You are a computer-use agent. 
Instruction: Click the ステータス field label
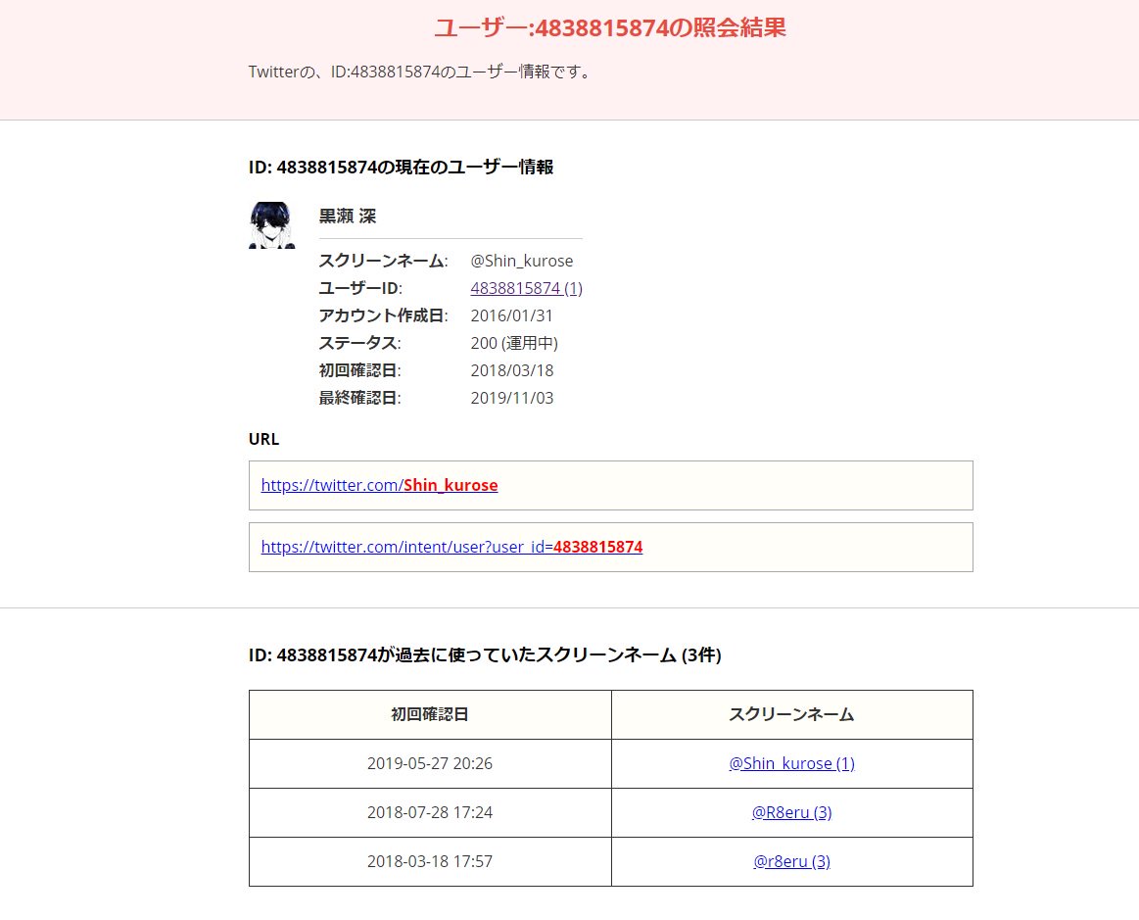coord(359,343)
